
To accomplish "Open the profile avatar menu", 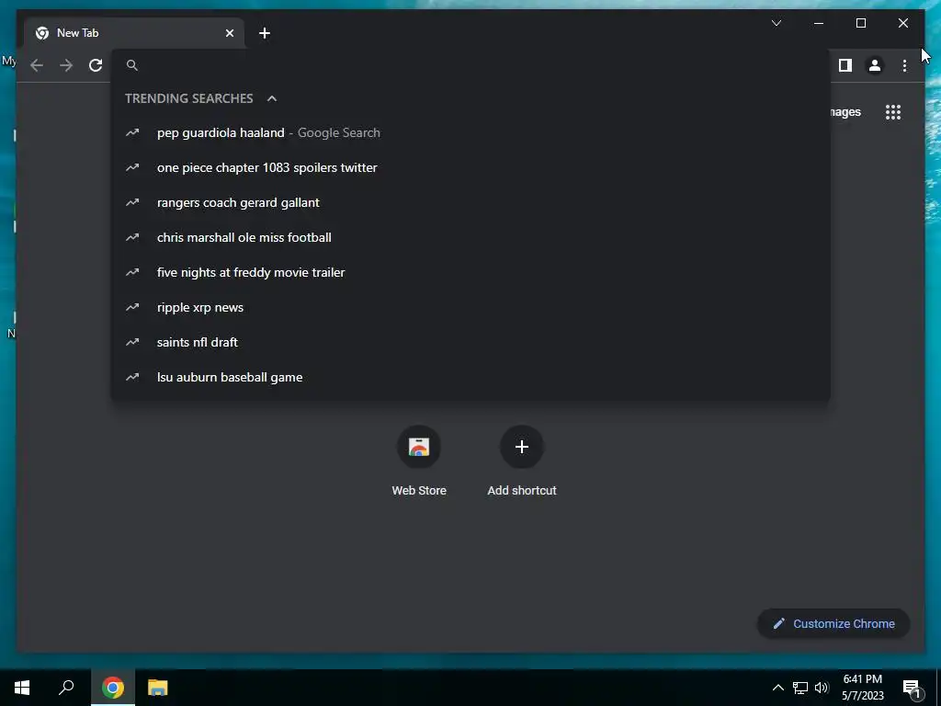I will [x=875, y=65].
